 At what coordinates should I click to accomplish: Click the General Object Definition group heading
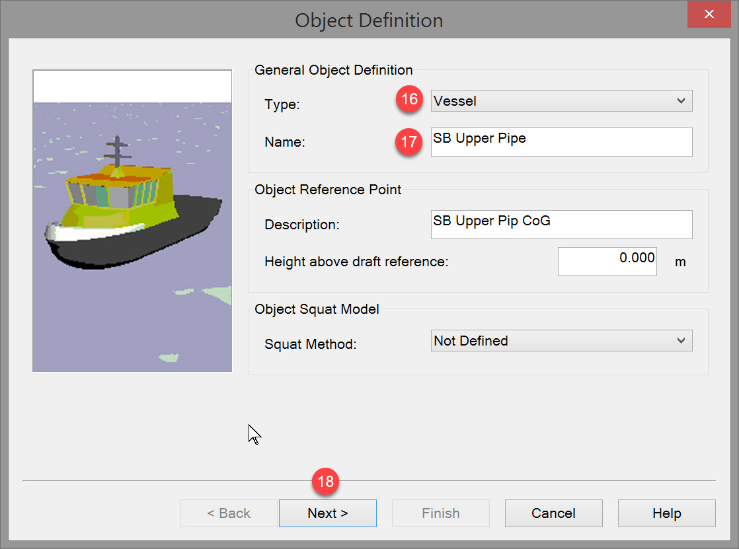[x=333, y=70]
